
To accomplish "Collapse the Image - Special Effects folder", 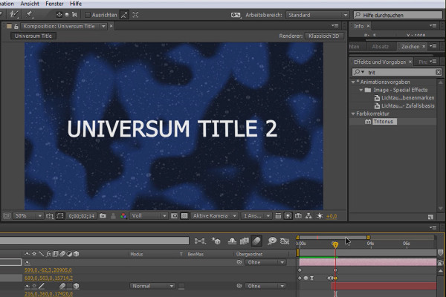I will tap(361, 90).
